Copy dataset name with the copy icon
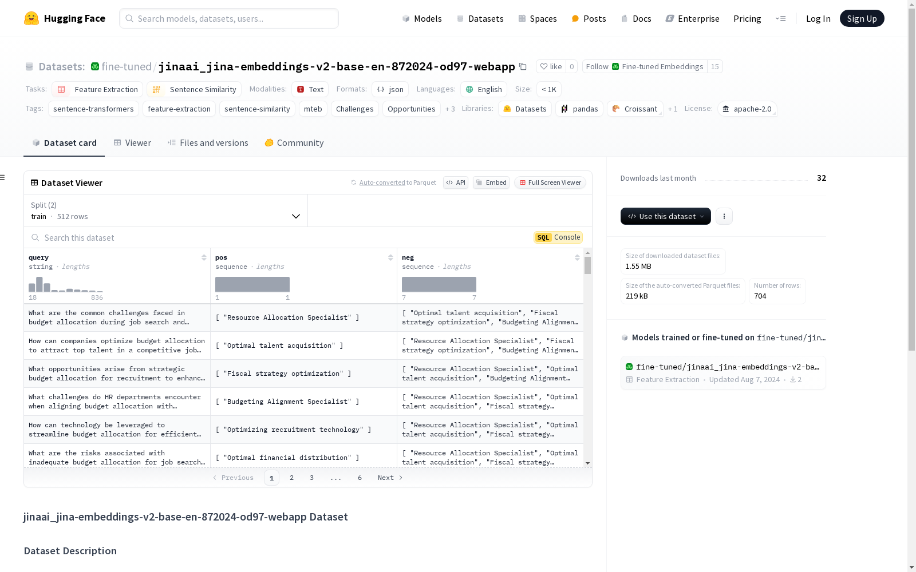The width and height of the screenshot is (916, 572). pos(523,66)
